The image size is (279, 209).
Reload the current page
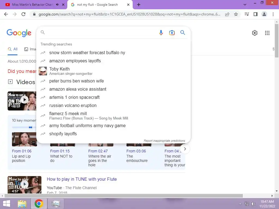[x=23, y=14]
